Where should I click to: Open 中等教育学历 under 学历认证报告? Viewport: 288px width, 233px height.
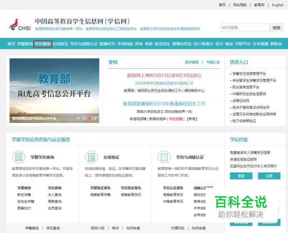coord(173,201)
